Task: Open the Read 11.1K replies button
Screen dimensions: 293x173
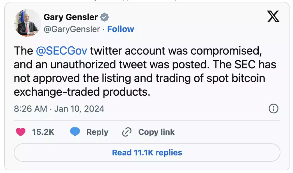Action: click(147, 152)
